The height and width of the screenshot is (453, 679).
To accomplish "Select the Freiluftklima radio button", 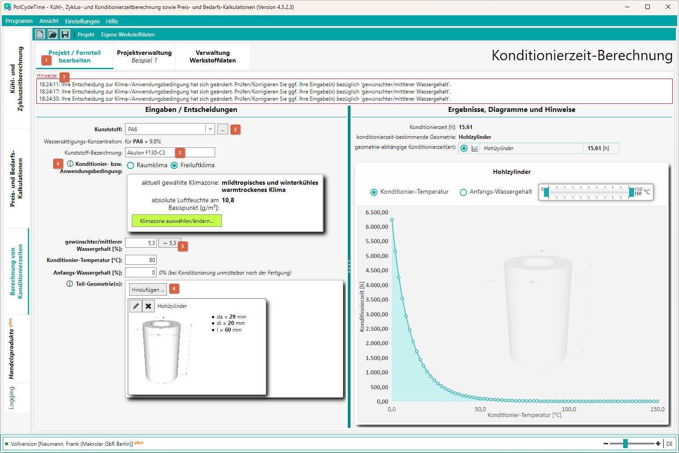I will 174,165.
